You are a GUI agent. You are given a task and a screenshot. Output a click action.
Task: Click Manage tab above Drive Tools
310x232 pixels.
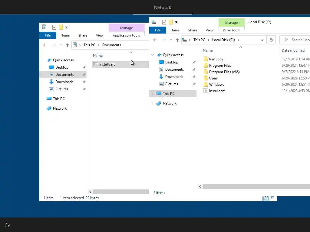232,23
